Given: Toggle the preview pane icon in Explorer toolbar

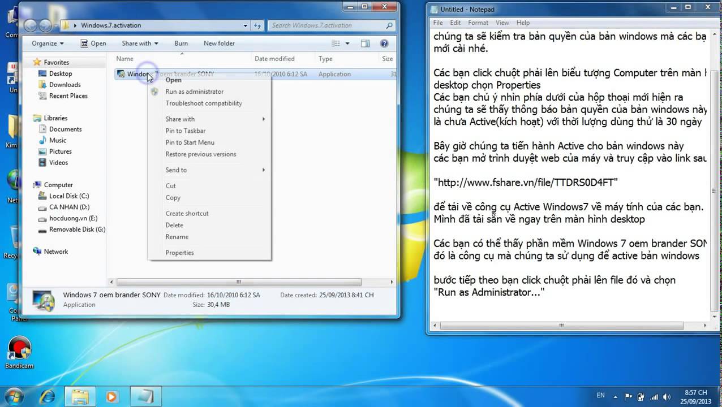Looking at the screenshot, I should coord(366,44).
